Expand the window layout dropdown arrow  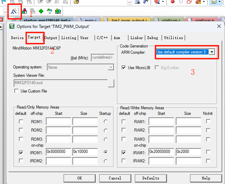click(219, 2)
